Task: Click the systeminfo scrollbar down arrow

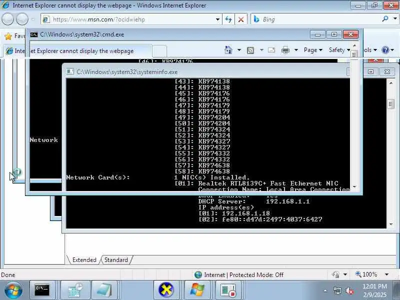Action: tap(391, 224)
